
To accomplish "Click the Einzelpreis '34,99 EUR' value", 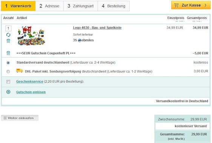I will 175,28.
